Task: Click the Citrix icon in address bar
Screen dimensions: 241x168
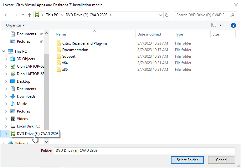Action: (37, 15)
